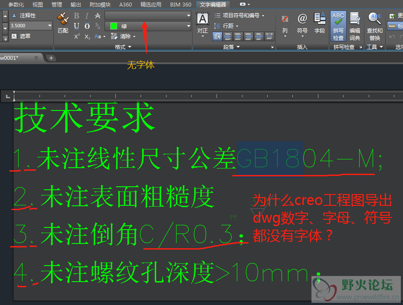
Task: Apply superscript X² formatting
Action: [77, 36]
